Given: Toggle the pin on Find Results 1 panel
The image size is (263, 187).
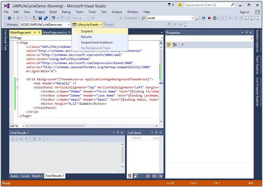Looking at the screenshot, I should (x=117, y=133).
